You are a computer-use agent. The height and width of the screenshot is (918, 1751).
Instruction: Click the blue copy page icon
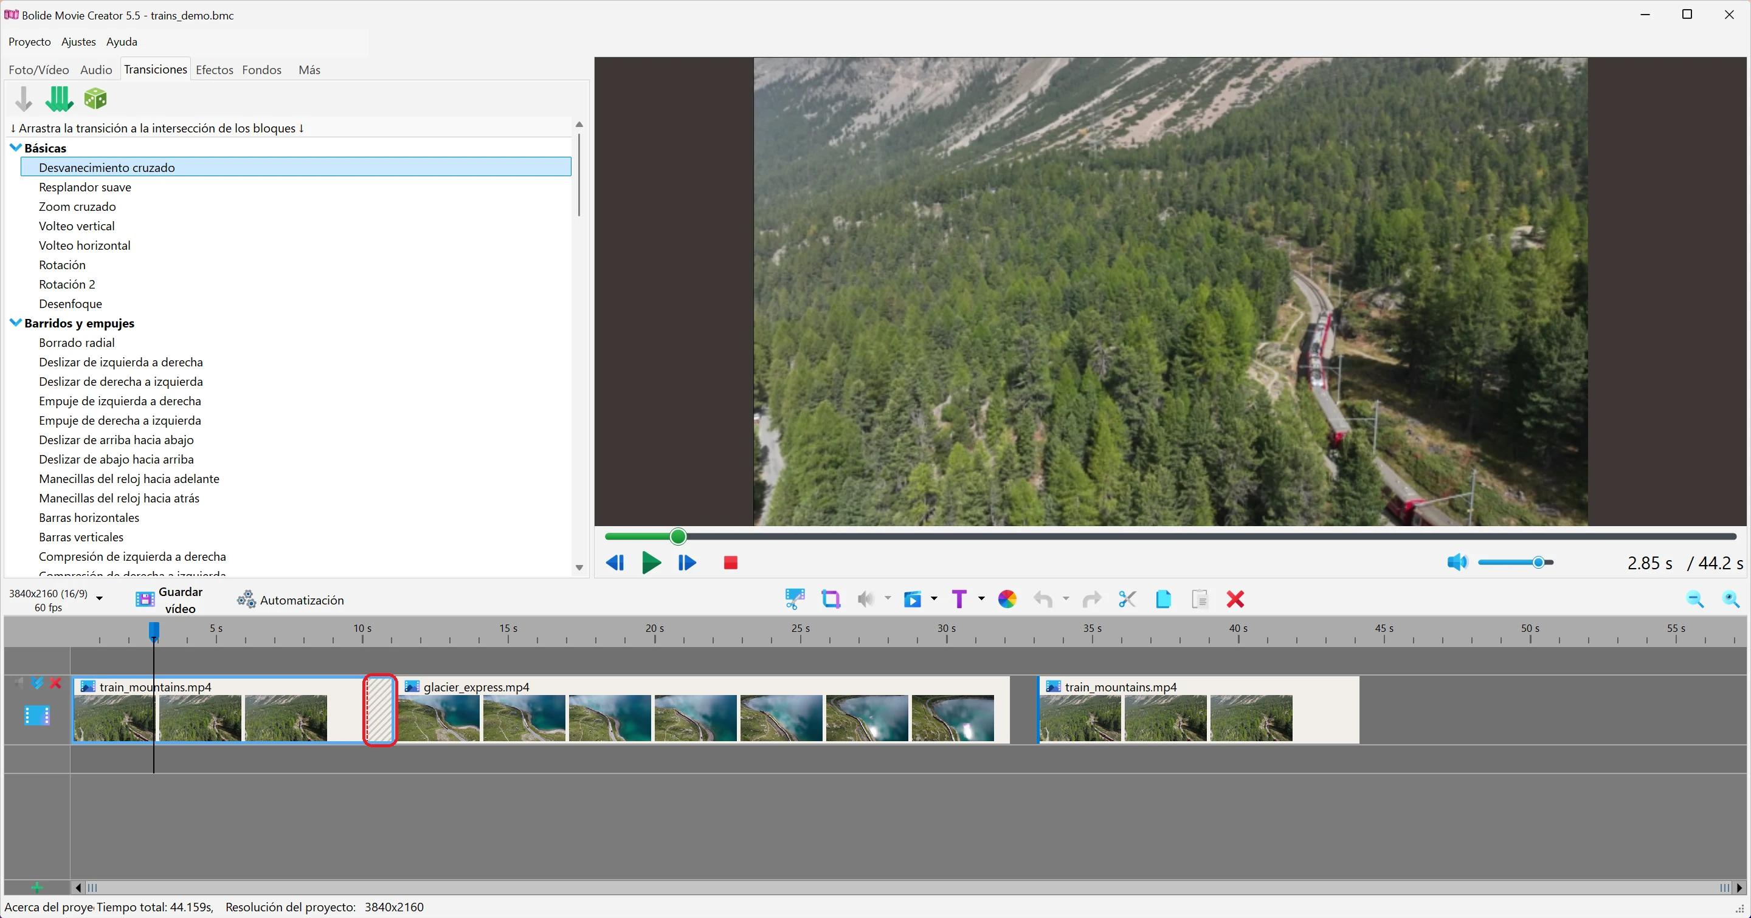click(1163, 599)
